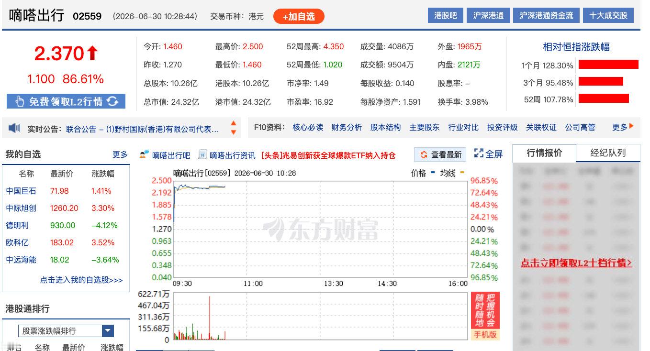Screen dimensions: 650x351
Task: Click 手机版 mobile promo banner
Action: (485, 316)
